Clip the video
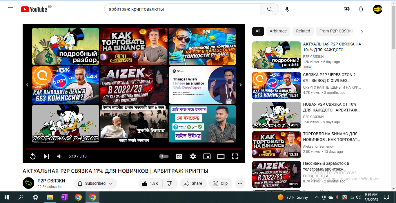The height and width of the screenshot is (203, 396). tap(220, 183)
